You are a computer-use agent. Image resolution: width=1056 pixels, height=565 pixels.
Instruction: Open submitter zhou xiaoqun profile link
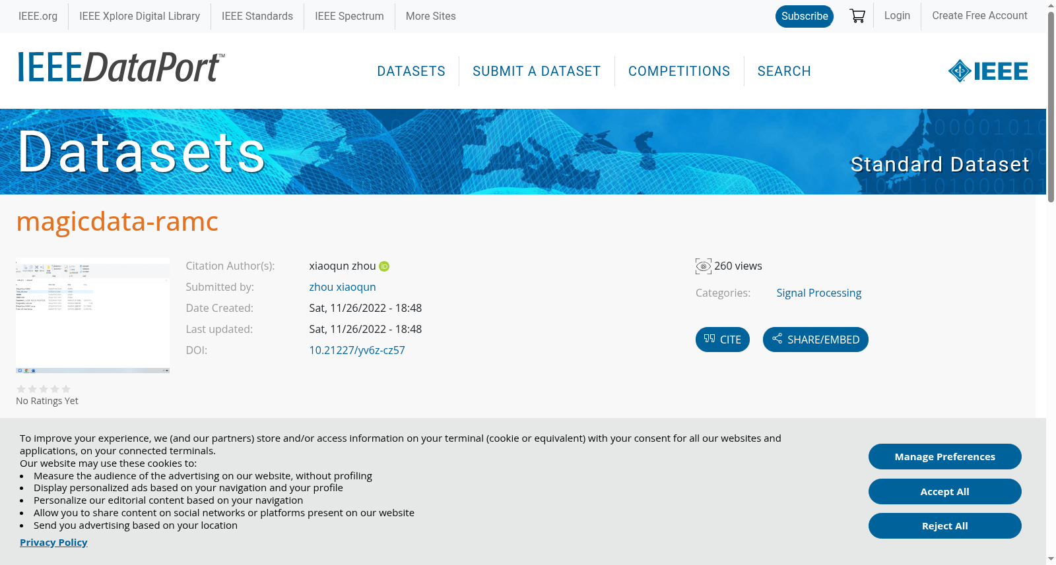point(343,287)
